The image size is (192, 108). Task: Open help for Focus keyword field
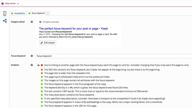point(32,56)
